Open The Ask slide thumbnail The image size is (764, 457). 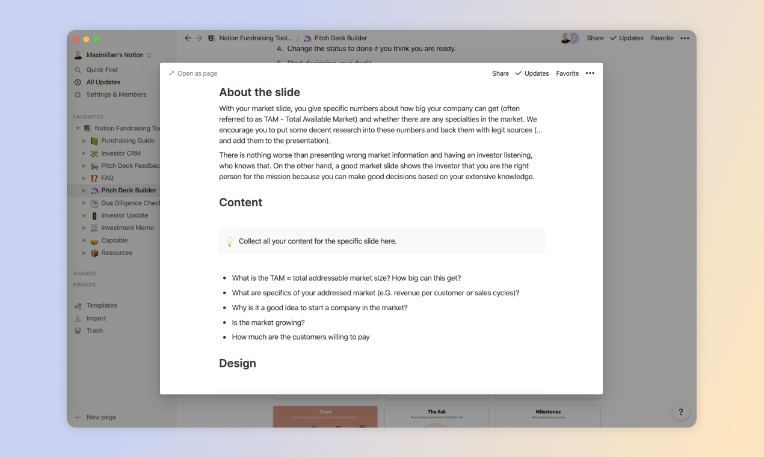[437, 416]
